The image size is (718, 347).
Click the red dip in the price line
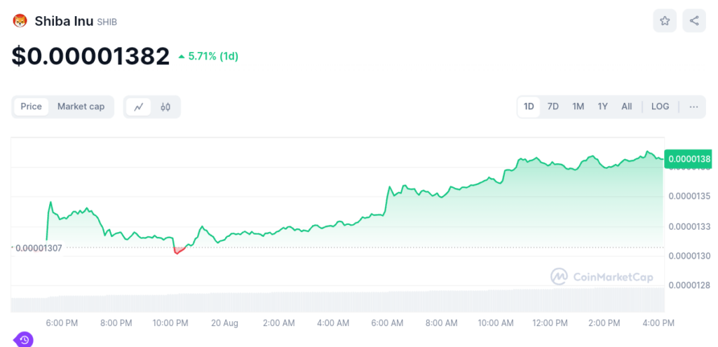[x=179, y=250]
